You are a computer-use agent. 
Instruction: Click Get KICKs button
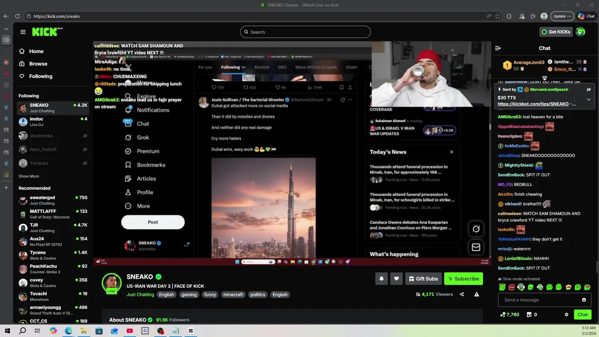556,32
